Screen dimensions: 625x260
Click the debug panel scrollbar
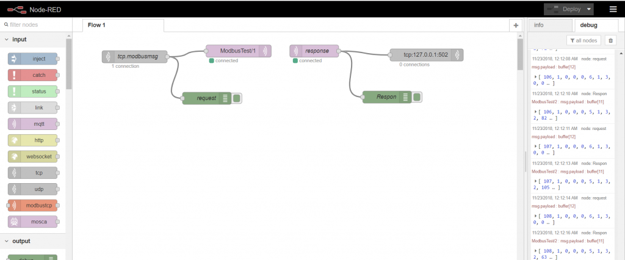tap(621, 156)
